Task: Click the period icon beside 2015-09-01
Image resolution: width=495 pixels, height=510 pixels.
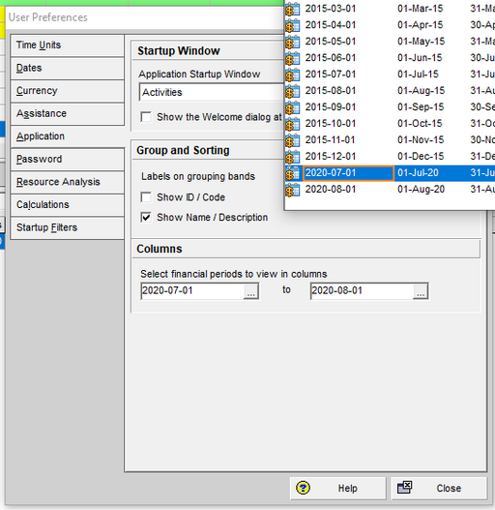Action: [x=292, y=107]
